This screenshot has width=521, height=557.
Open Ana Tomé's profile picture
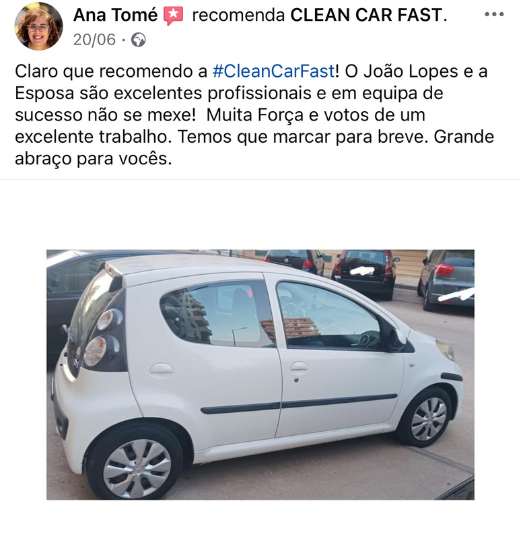[38, 26]
